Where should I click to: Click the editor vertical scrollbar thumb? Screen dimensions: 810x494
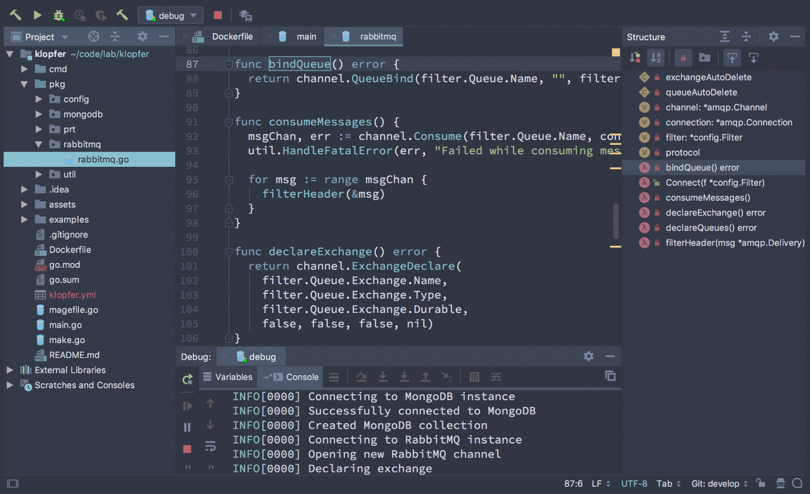[x=616, y=221]
